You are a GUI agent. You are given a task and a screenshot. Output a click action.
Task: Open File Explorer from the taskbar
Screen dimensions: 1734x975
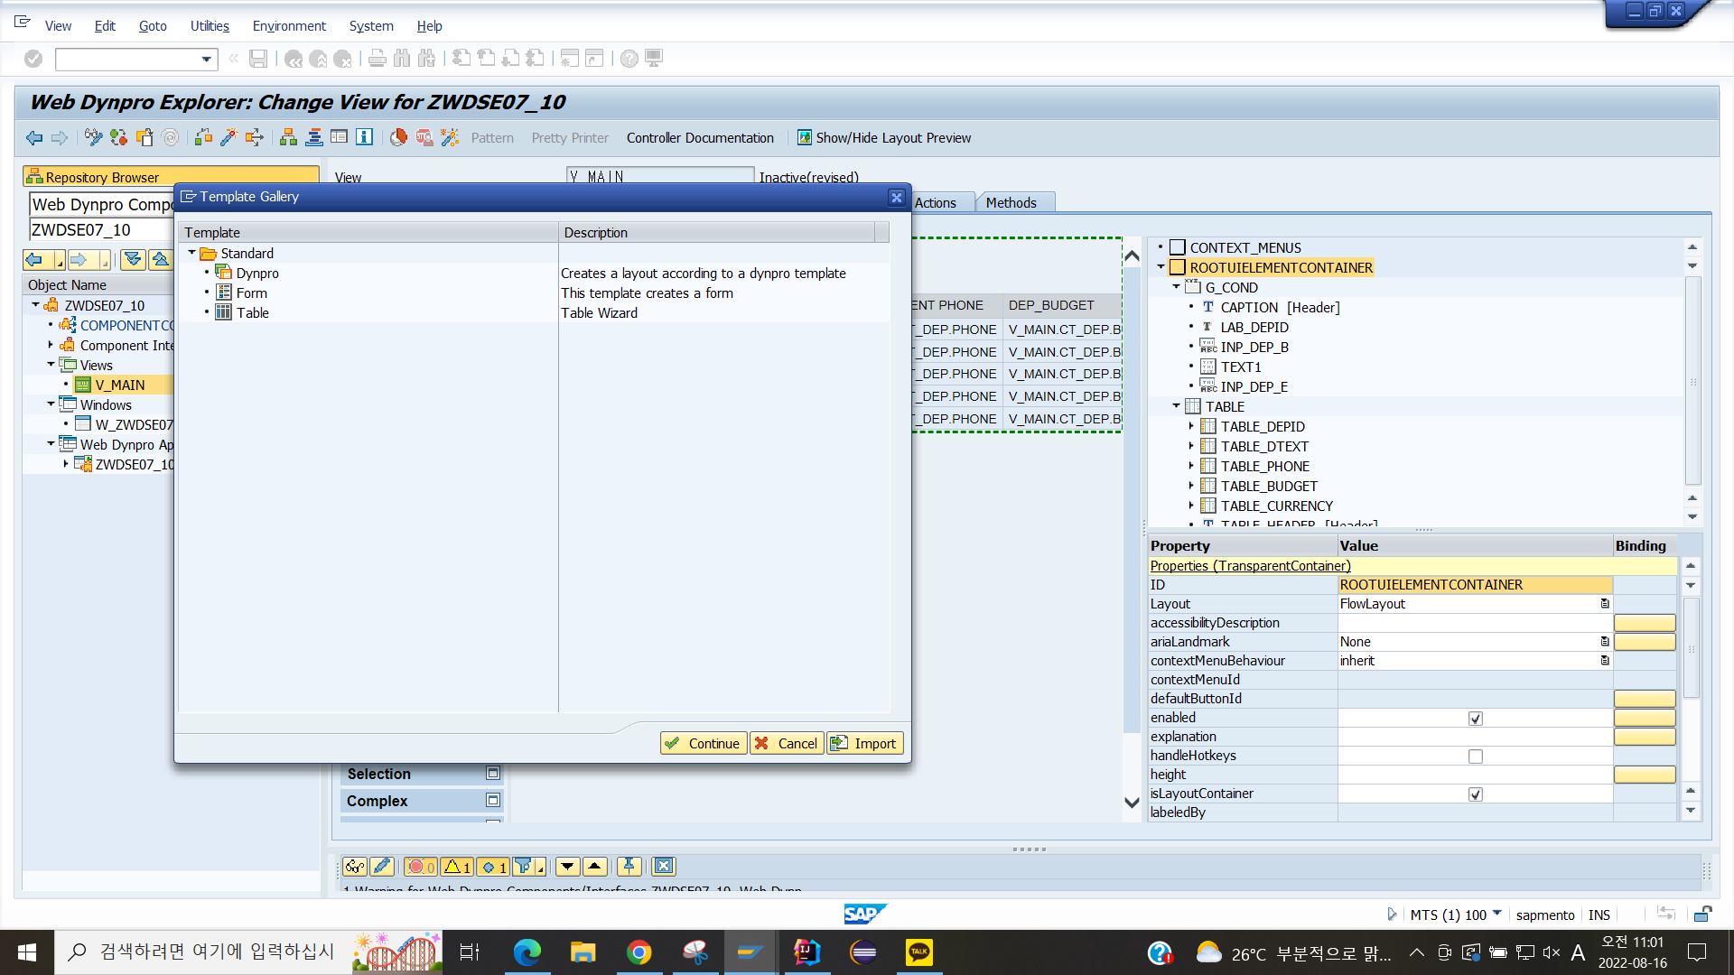583,952
